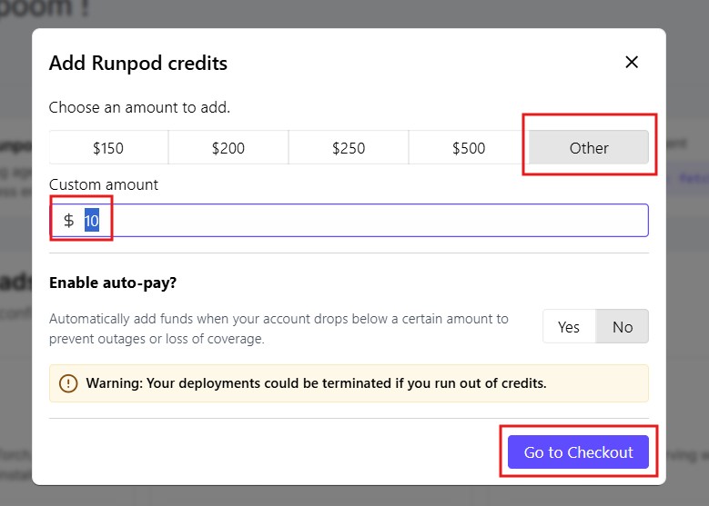709x506 pixels.
Task: Click the 'Custom amount' label
Action: coord(104,184)
